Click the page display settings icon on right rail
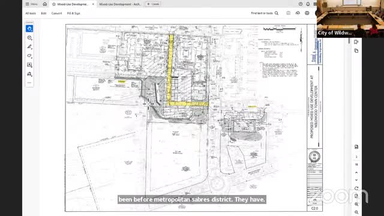This screenshot has height=216, width=384. click(356, 146)
